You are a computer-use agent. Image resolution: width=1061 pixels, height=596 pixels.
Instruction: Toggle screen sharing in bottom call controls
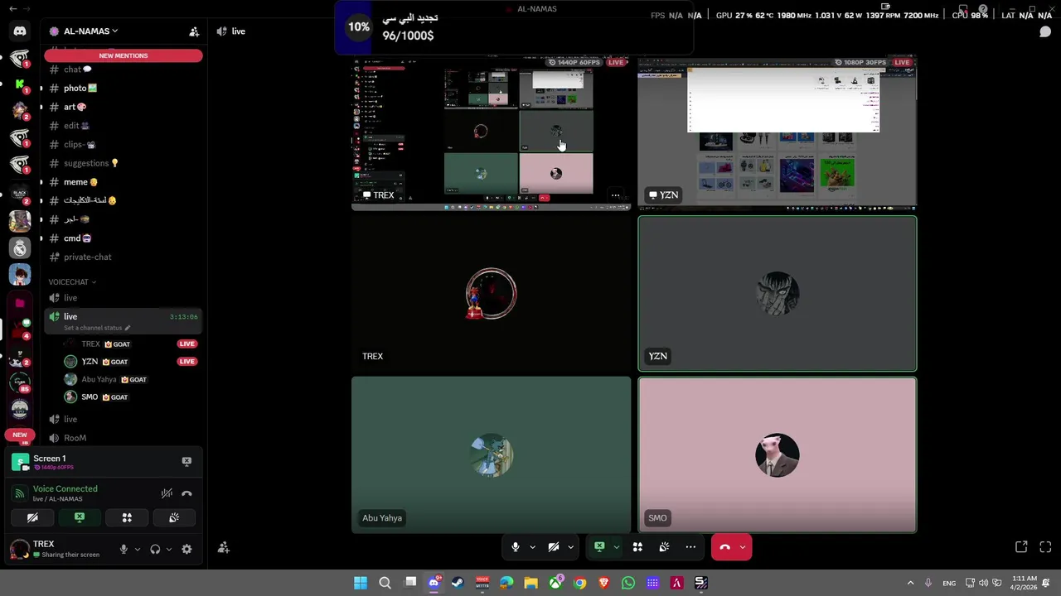[x=599, y=547]
